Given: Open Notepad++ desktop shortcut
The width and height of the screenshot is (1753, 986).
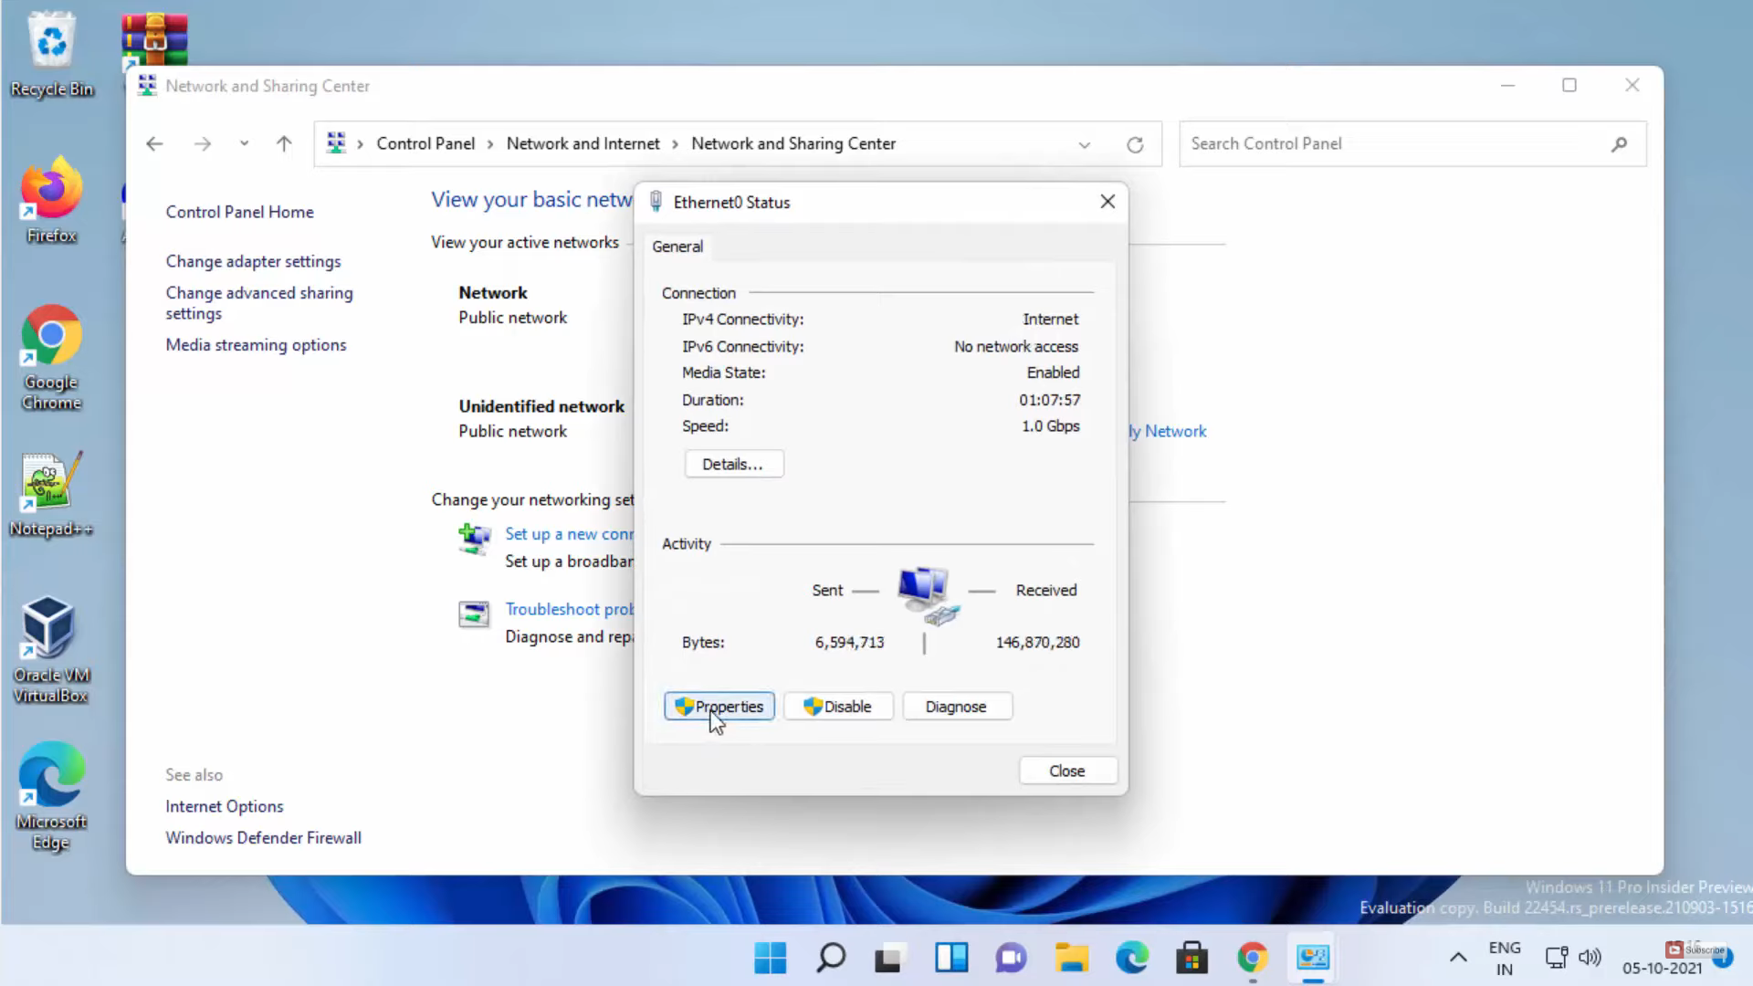Looking at the screenshot, I should 51,493.
